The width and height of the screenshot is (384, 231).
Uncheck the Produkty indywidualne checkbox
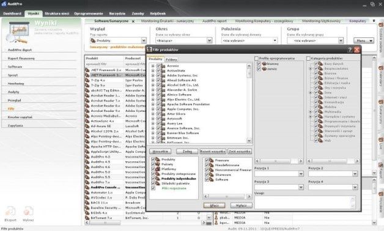pyautogui.click(x=153, y=178)
